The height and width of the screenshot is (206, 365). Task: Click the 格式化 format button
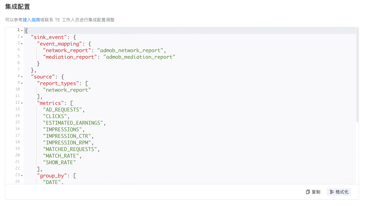[339, 192]
